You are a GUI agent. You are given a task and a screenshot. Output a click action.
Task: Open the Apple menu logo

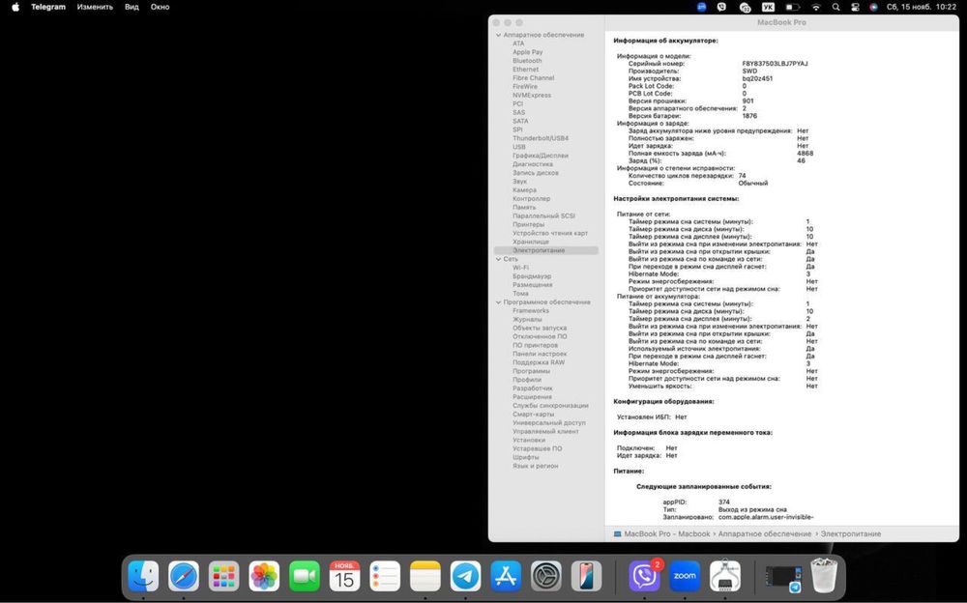(15, 7)
